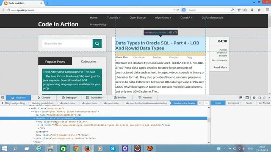Screen dimensions: 271x152
Task: Open the devtools settings gear
Action: pos(254,98)
